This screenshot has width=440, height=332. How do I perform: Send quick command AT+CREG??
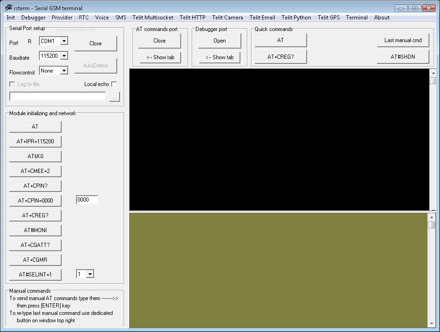pyautogui.click(x=281, y=57)
